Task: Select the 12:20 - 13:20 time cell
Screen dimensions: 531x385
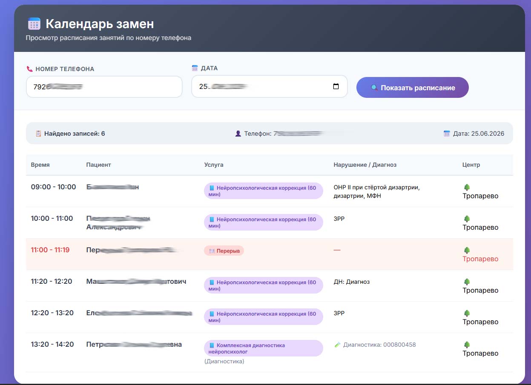Action: pyautogui.click(x=52, y=313)
